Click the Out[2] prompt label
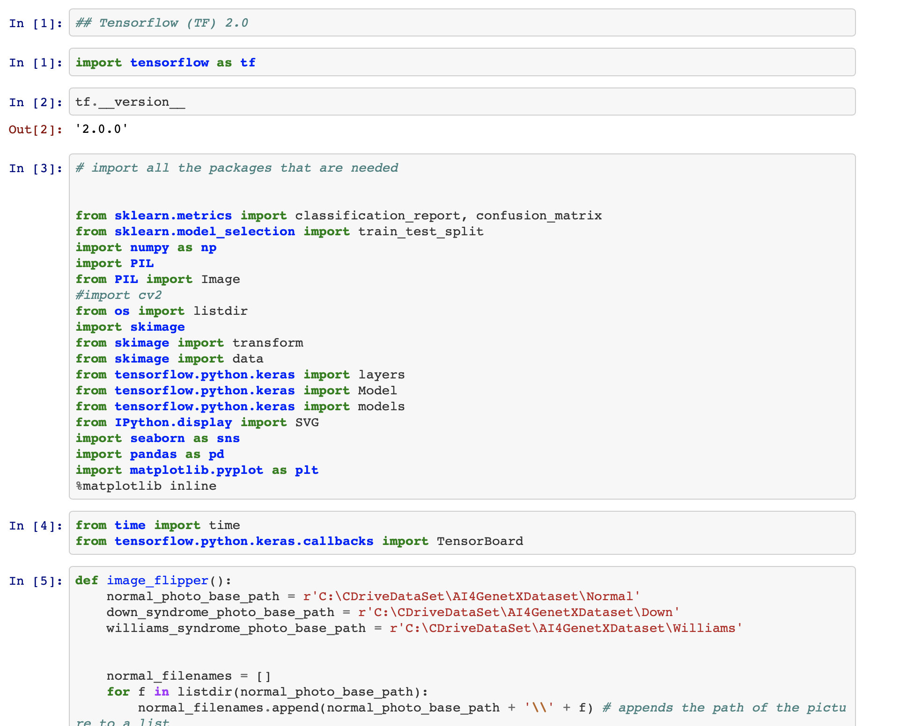 coord(36,130)
